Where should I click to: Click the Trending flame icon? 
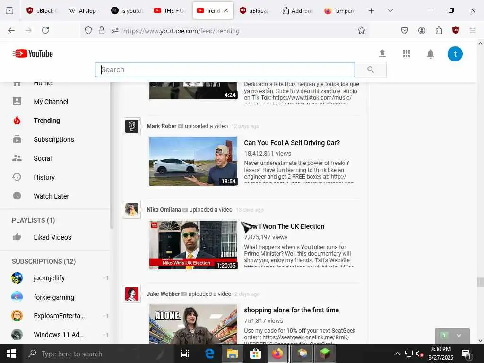point(17,120)
